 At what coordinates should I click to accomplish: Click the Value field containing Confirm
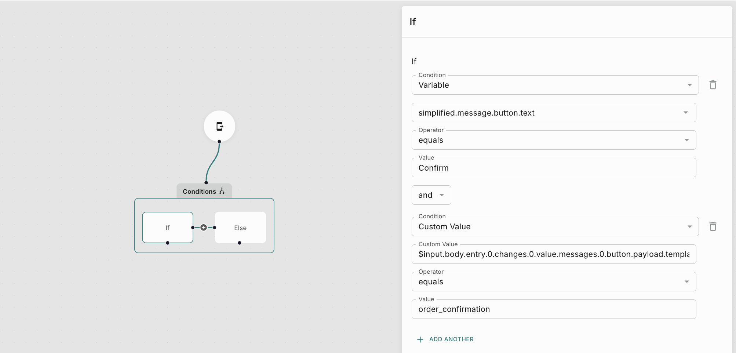(553, 168)
